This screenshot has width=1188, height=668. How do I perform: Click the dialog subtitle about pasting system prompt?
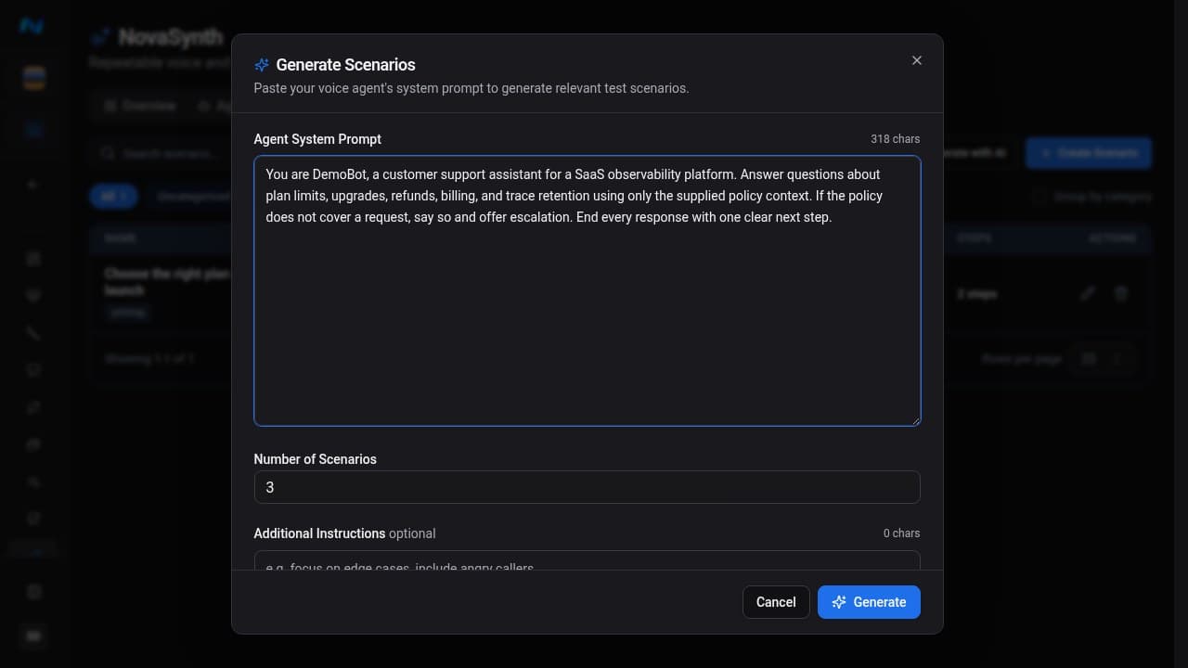click(x=471, y=88)
